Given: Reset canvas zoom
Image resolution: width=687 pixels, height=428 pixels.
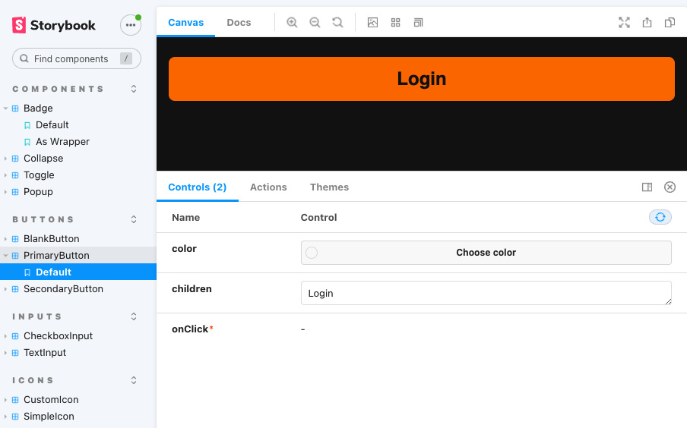Looking at the screenshot, I should click(x=337, y=22).
